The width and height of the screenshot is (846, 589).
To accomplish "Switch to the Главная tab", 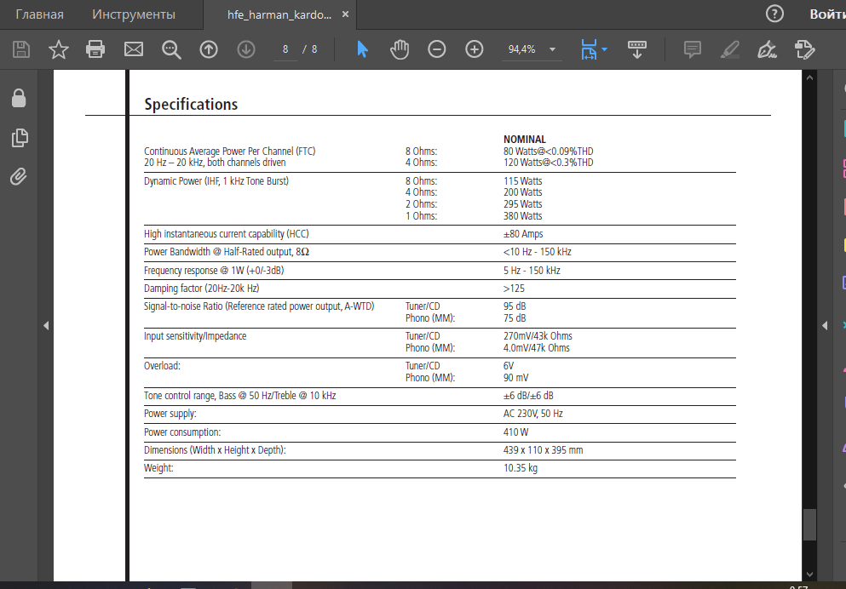I will (39, 14).
